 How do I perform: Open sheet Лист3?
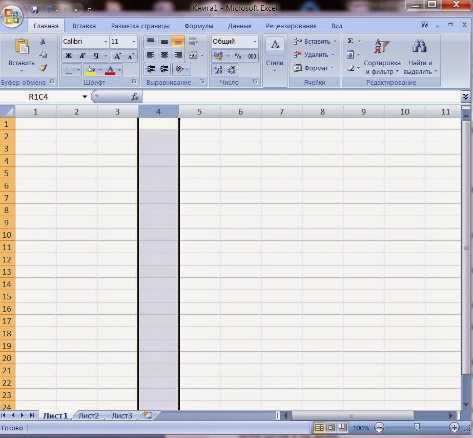click(x=122, y=415)
